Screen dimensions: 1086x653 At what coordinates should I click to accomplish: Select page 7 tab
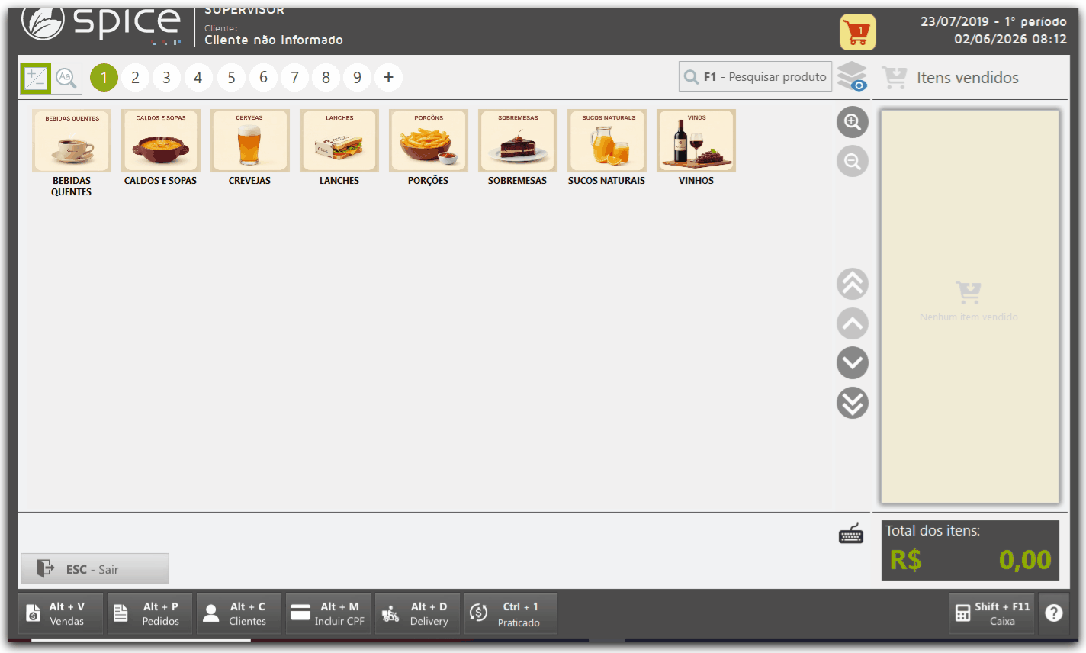[294, 77]
